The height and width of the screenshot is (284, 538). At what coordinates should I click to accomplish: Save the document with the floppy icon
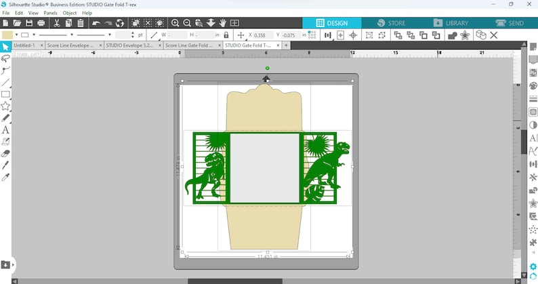coord(29,23)
